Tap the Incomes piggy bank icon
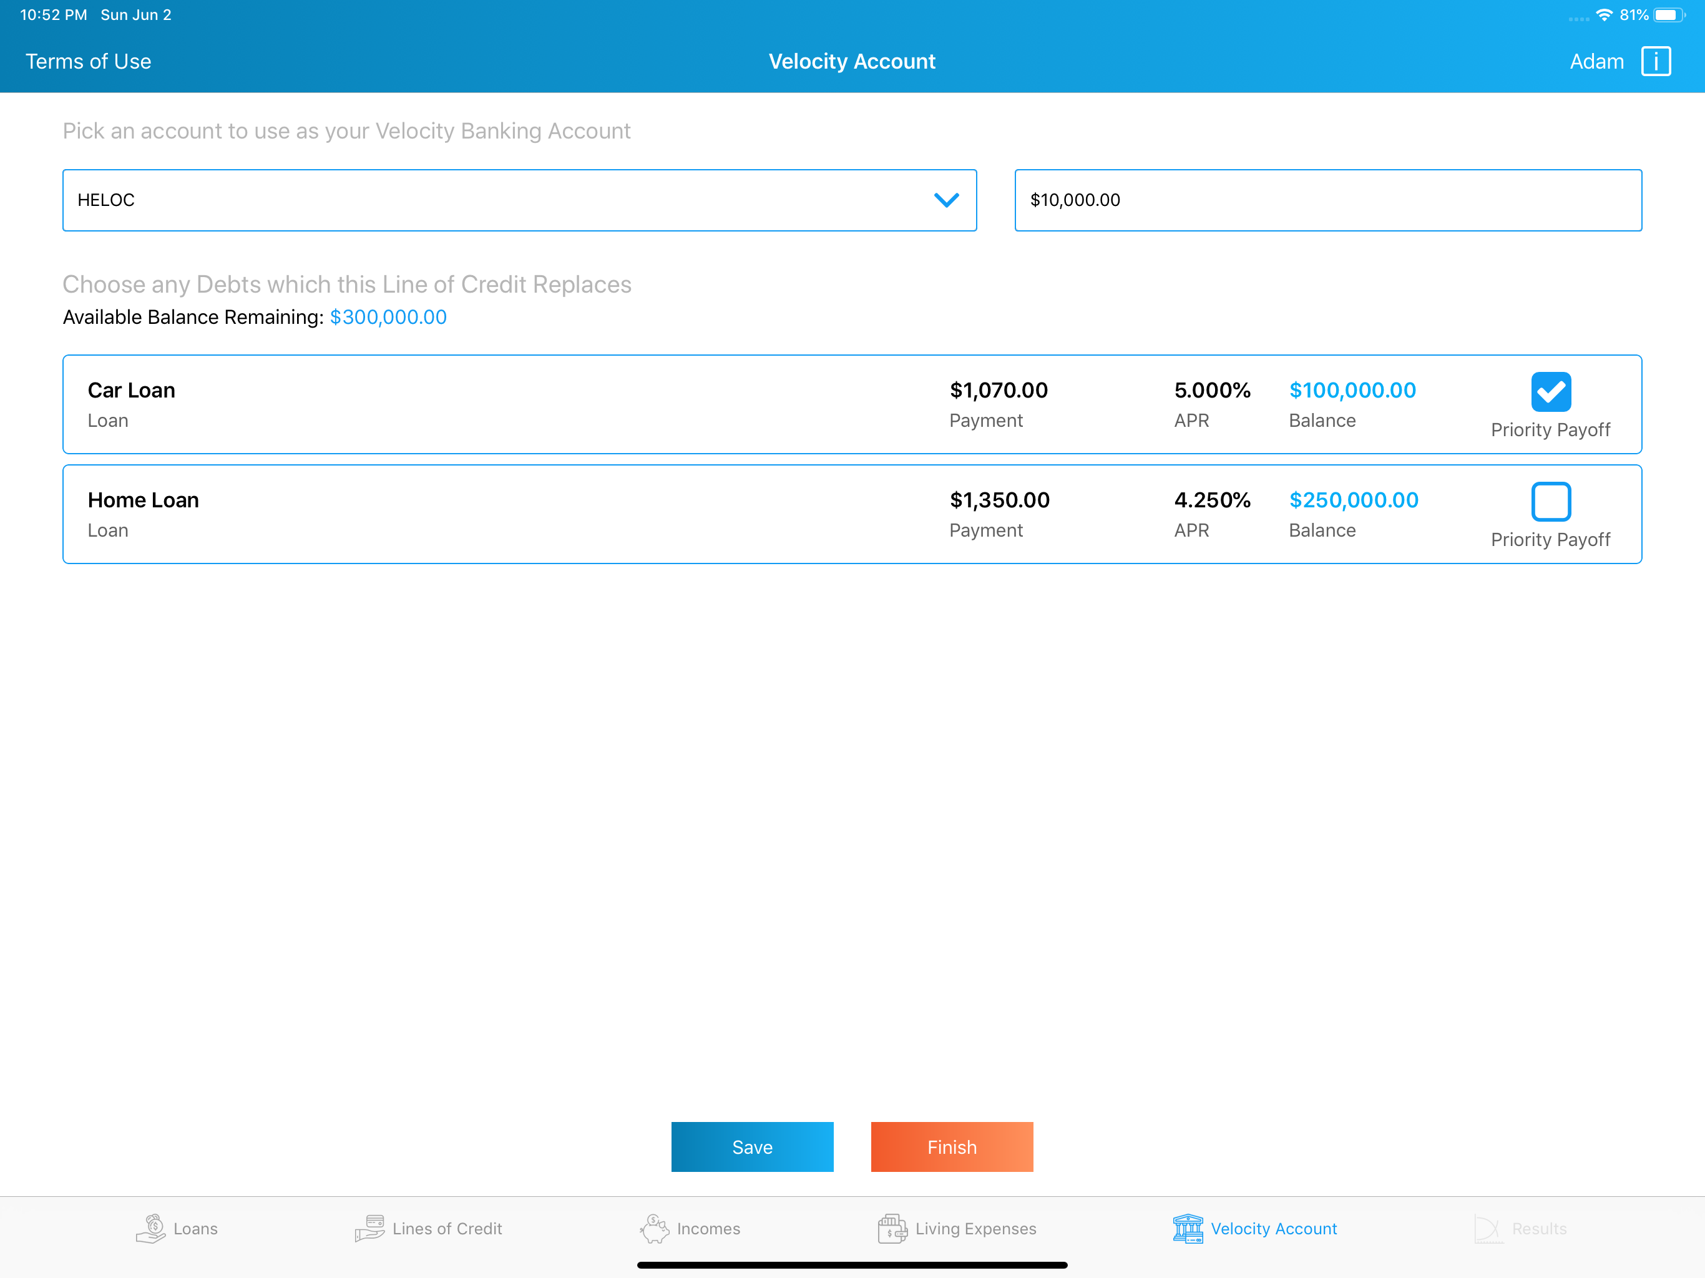1705x1278 pixels. pyautogui.click(x=655, y=1229)
